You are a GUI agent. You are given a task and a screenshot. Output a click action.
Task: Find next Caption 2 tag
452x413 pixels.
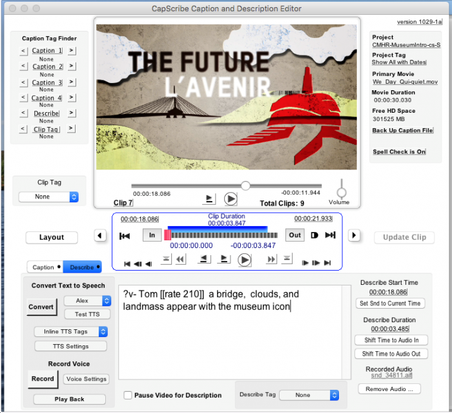coord(71,66)
